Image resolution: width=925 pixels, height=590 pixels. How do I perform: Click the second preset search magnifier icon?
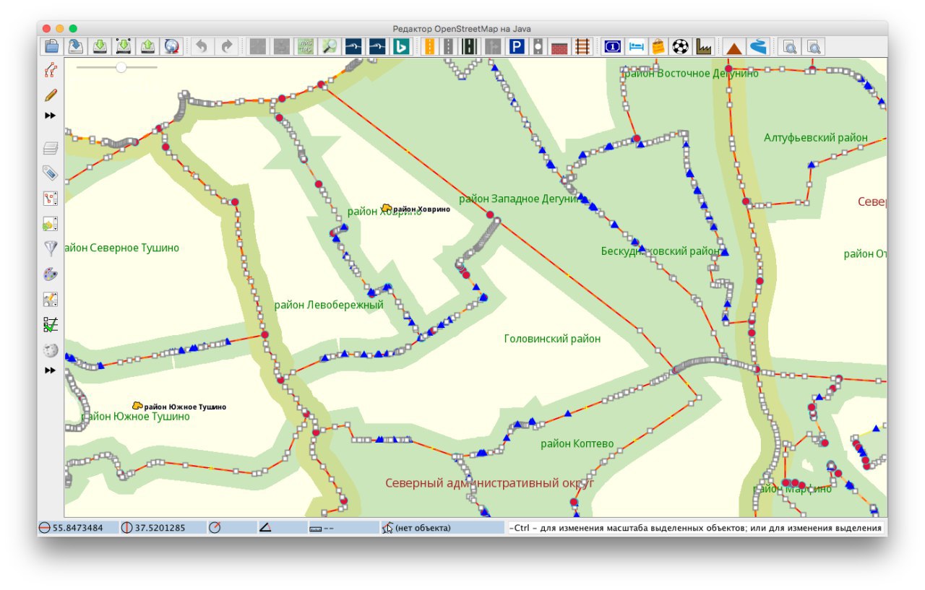click(x=814, y=46)
